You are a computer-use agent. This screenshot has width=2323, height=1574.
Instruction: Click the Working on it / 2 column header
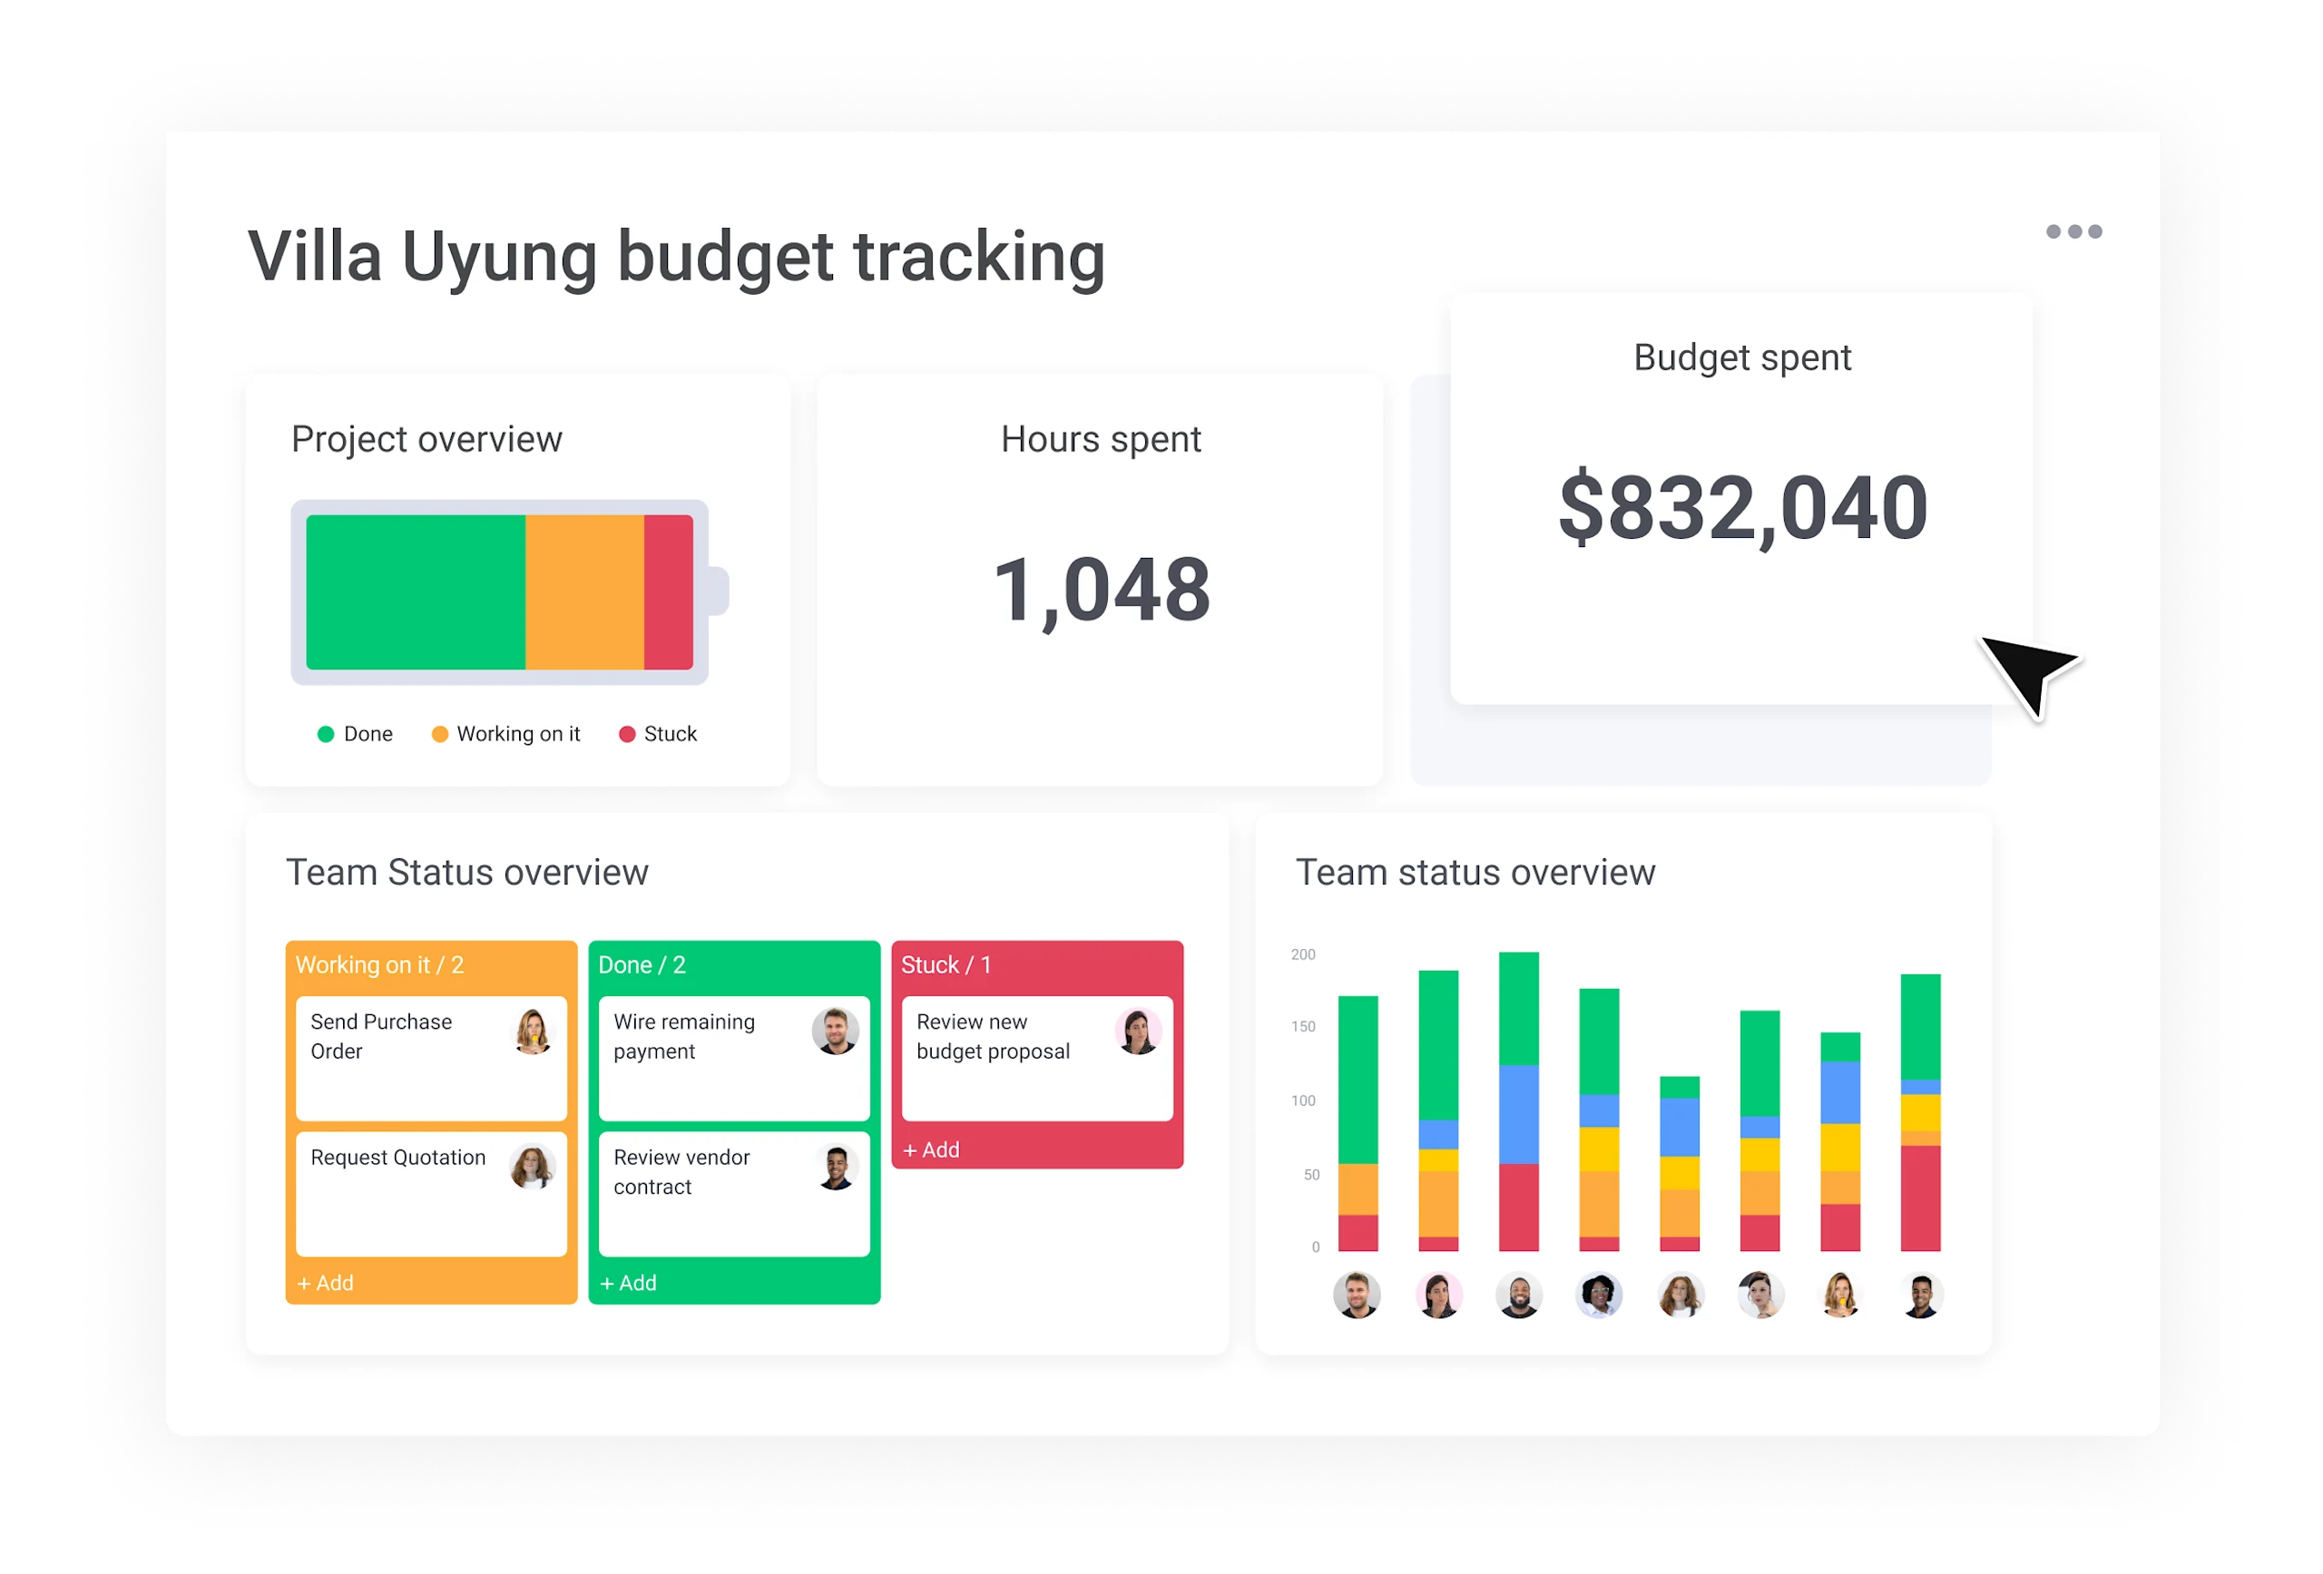point(380,964)
